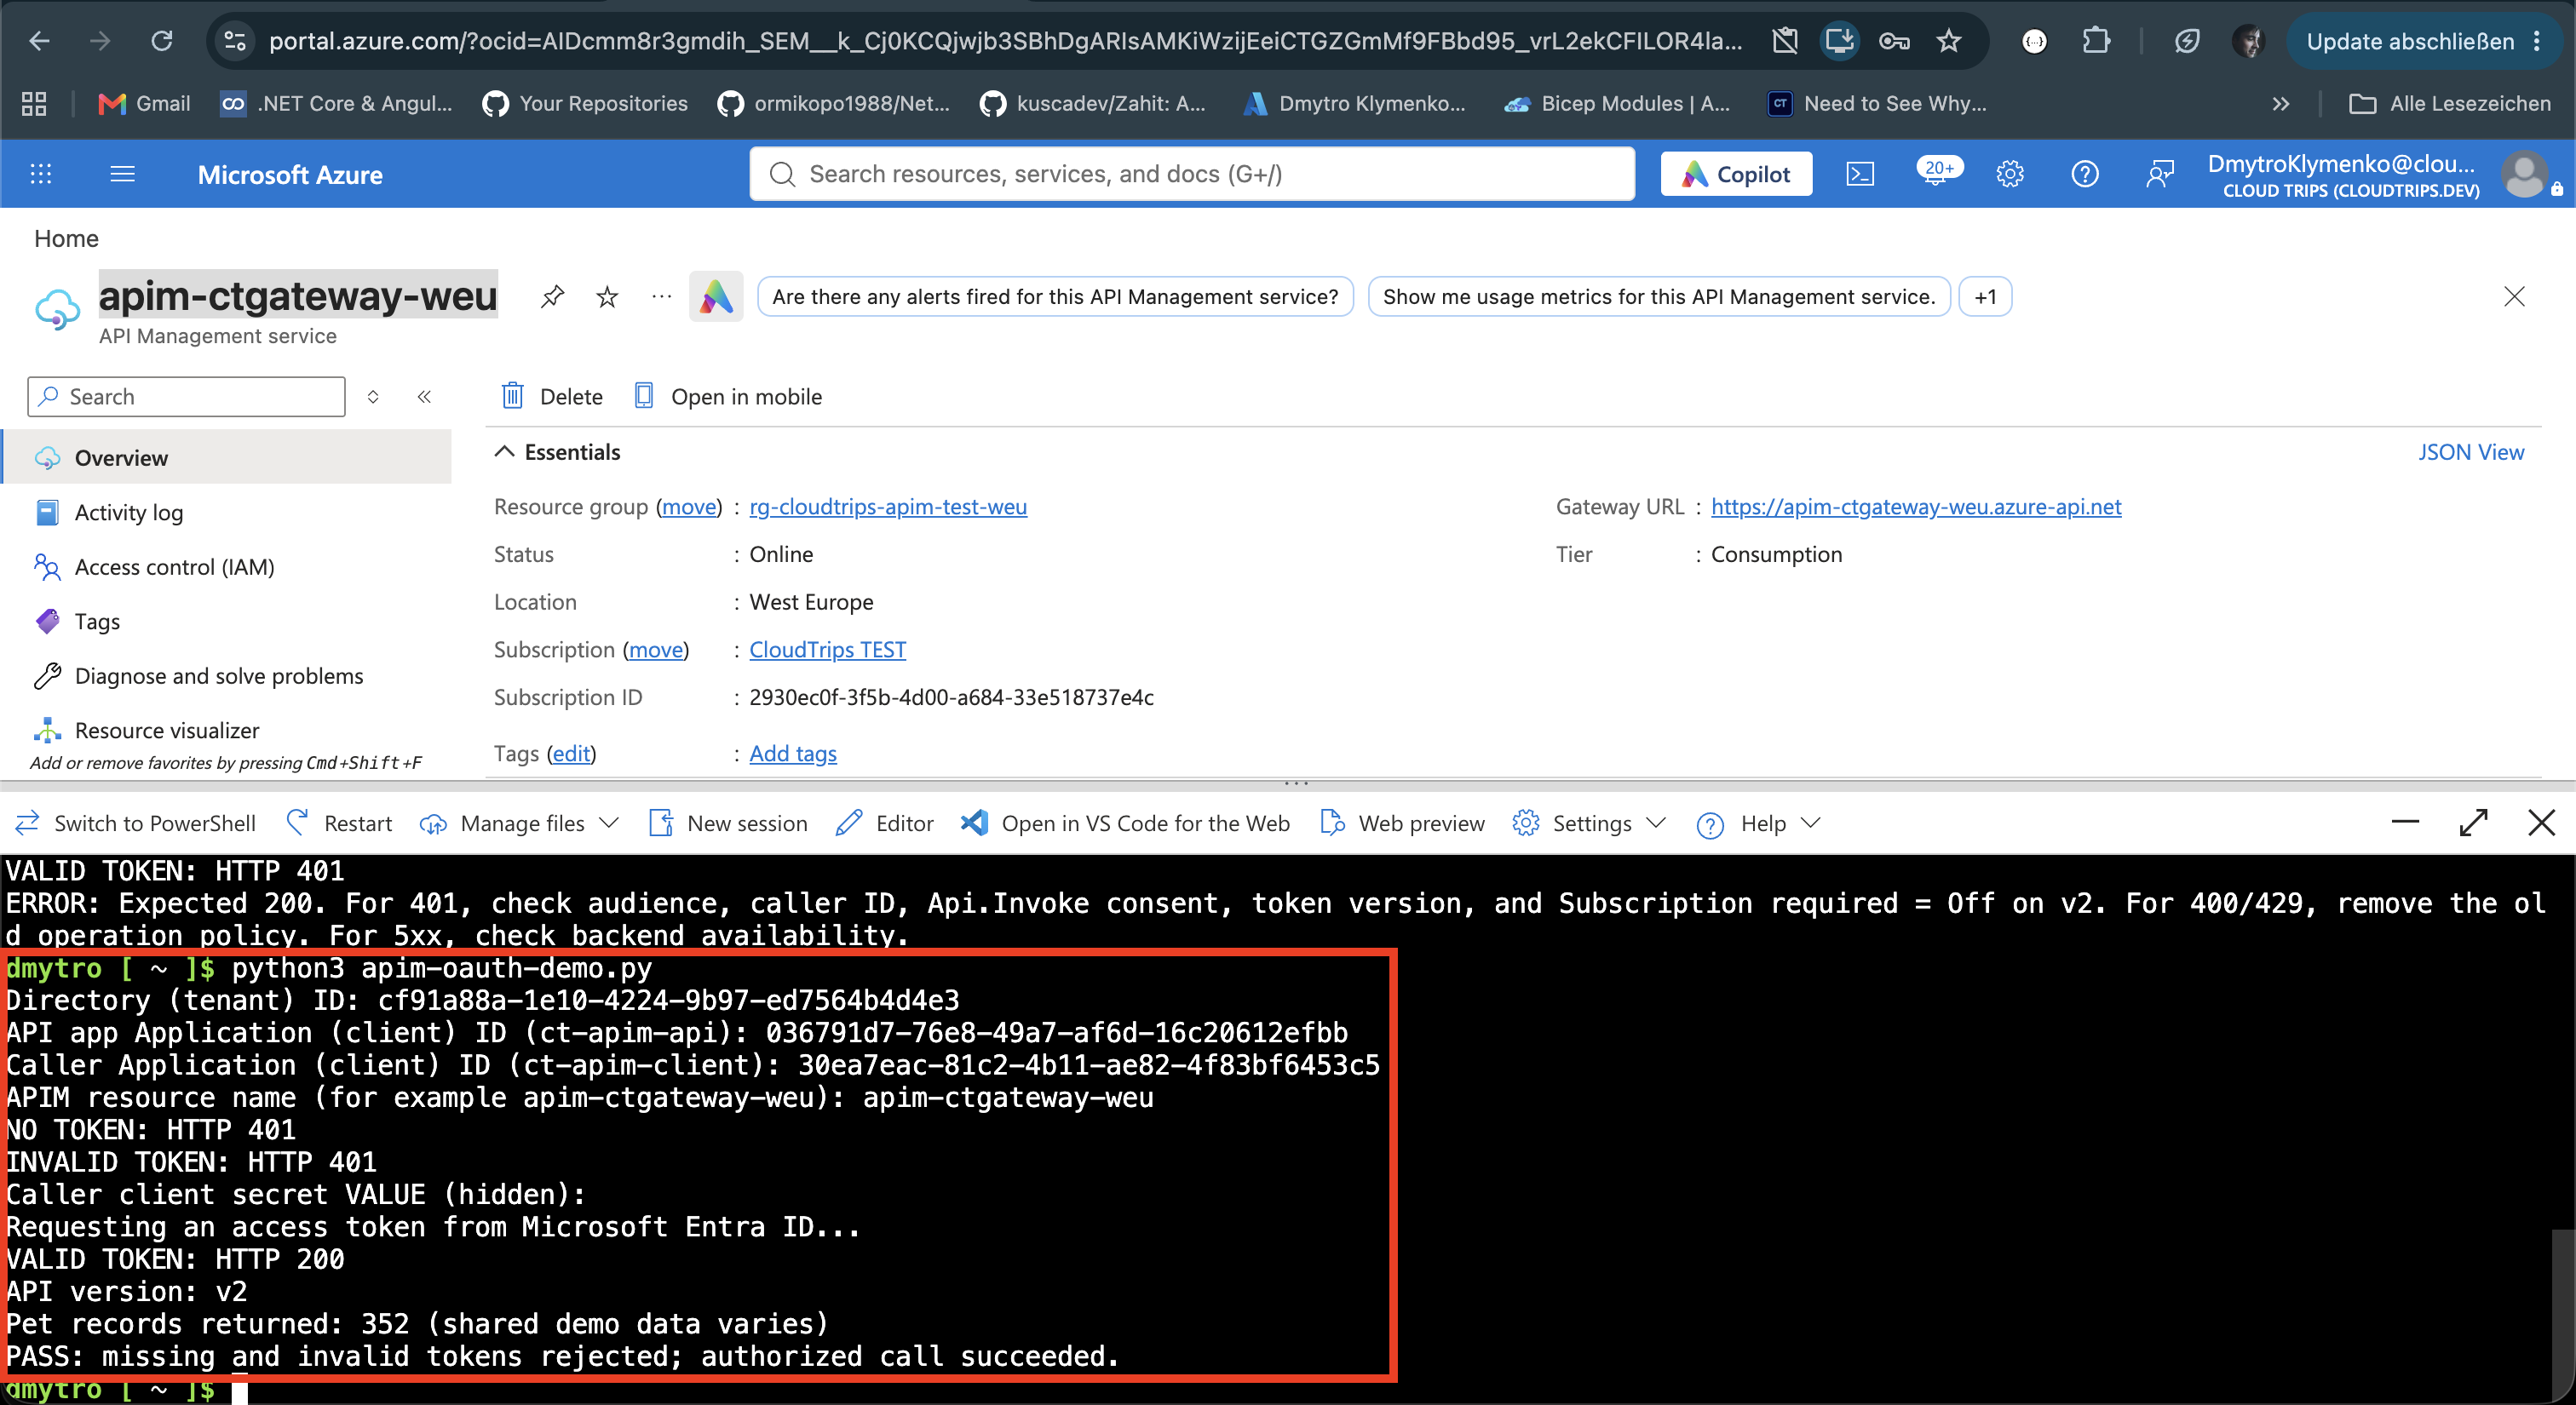The width and height of the screenshot is (2576, 1405).
Task: Click the Copilot icon next to resource title
Action: tap(716, 297)
